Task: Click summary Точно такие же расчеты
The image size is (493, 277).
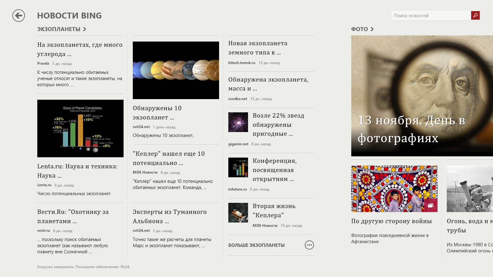Action: 172,243
